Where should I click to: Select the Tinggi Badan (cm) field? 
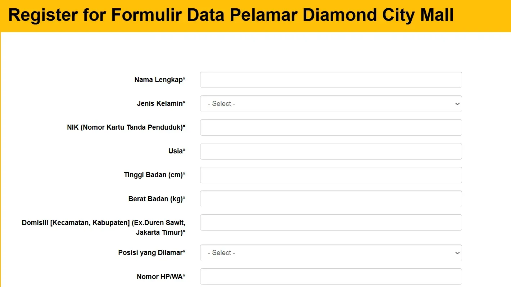(x=331, y=175)
